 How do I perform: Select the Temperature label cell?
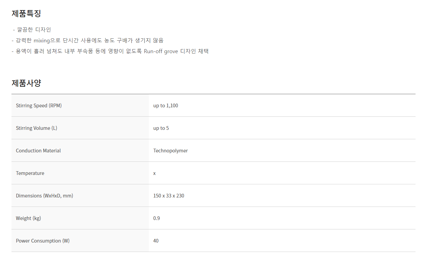tap(80, 173)
